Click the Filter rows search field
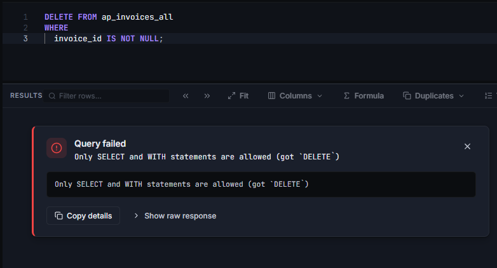The height and width of the screenshot is (268, 497). (x=106, y=96)
